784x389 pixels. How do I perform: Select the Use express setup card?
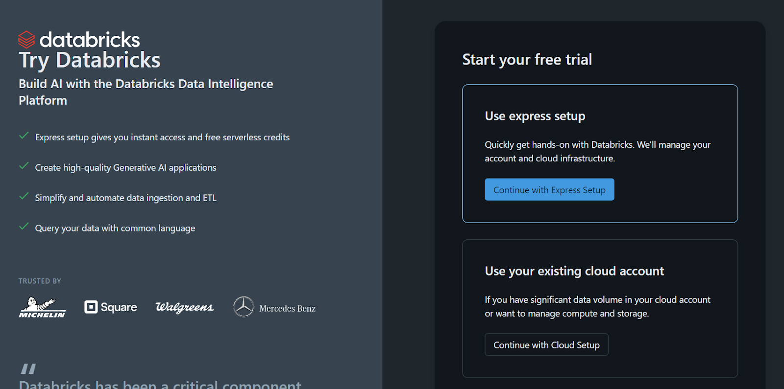[x=600, y=154]
